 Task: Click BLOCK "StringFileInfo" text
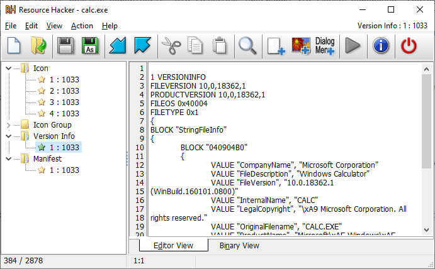(x=188, y=130)
